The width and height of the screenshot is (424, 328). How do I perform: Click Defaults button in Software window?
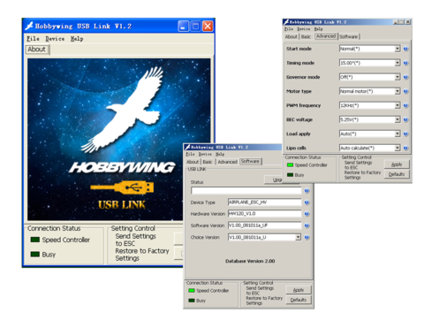[299, 300]
